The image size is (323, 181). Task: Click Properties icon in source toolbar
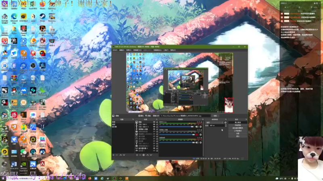click(x=141, y=116)
